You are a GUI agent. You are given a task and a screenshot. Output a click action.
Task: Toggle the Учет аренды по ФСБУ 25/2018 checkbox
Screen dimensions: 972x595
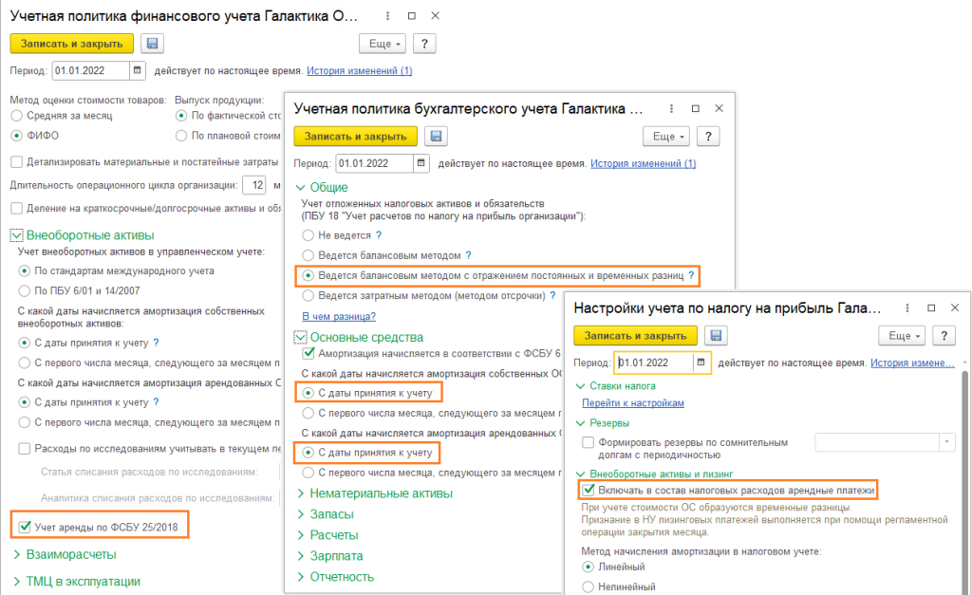click(x=23, y=525)
